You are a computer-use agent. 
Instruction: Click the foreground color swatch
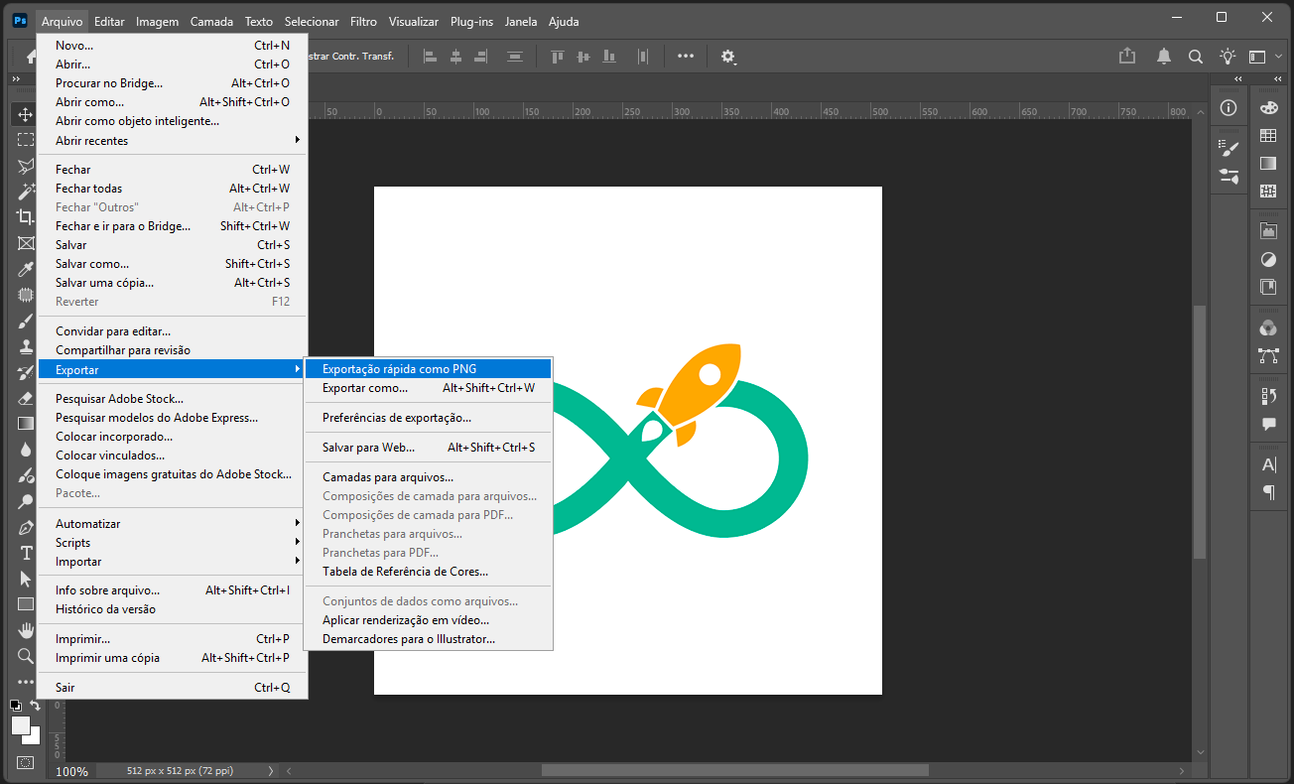coord(21,725)
